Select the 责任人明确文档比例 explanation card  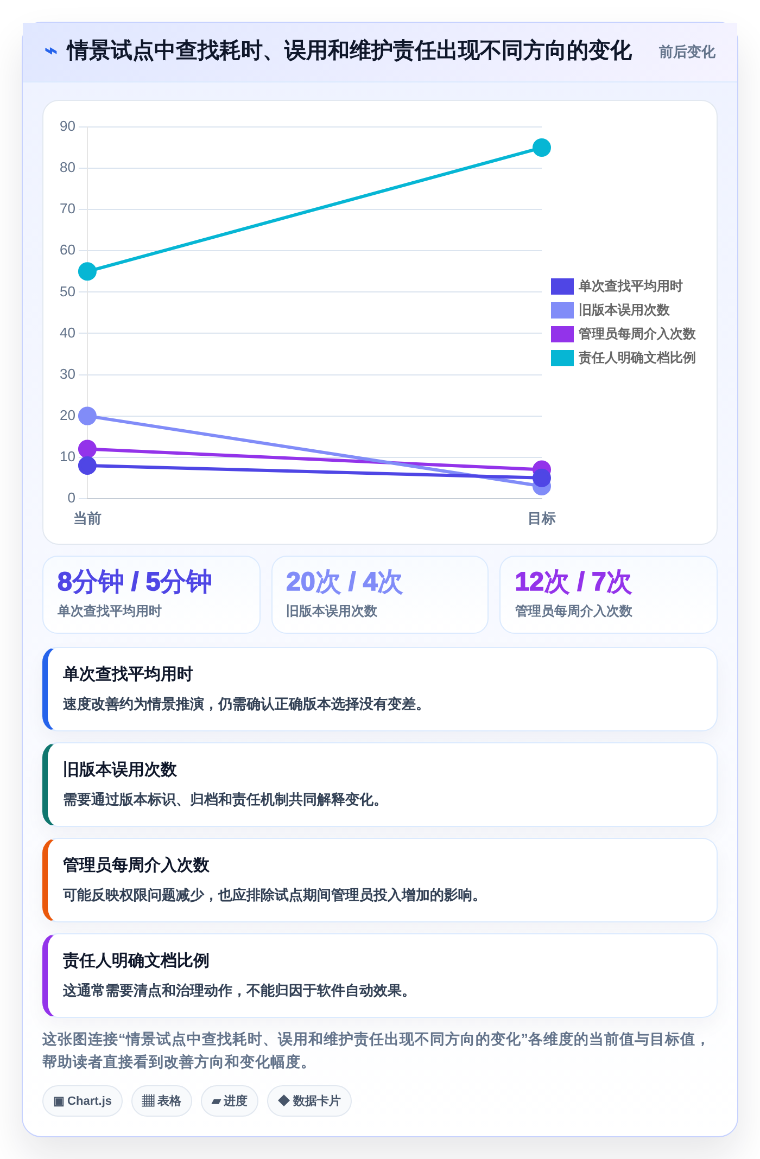[x=380, y=976]
